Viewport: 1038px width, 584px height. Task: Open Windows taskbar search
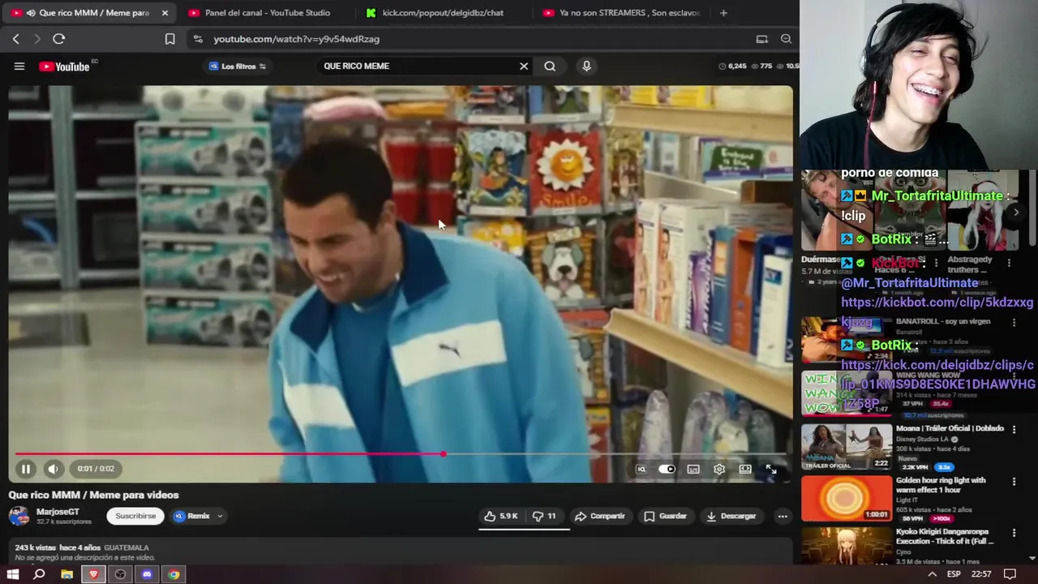tap(39, 574)
